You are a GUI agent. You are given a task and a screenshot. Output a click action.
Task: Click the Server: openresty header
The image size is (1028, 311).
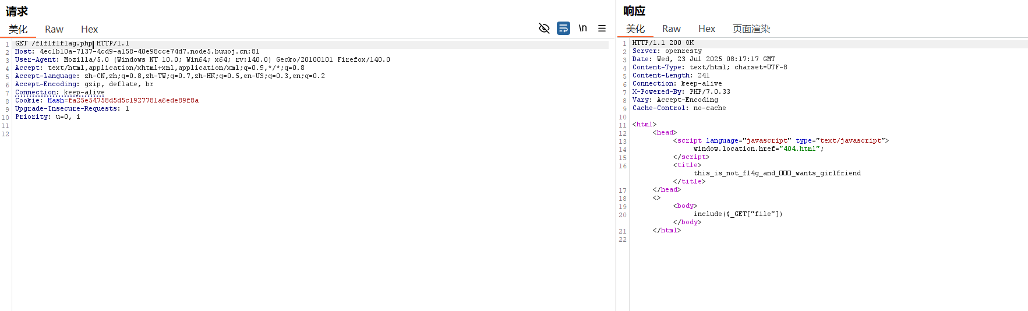(x=667, y=51)
